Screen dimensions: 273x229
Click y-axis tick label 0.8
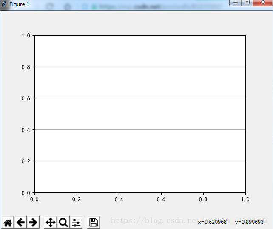tap(26, 67)
